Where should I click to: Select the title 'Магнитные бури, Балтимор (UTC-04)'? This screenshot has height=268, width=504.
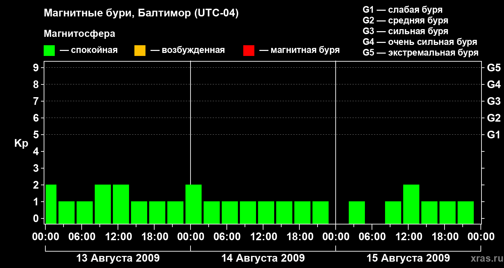(x=141, y=14)
